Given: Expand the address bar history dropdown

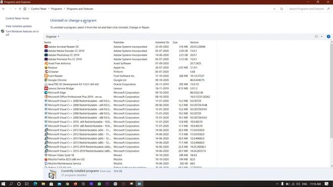Looking at the screenshot, I should click(x=274, y=9).
